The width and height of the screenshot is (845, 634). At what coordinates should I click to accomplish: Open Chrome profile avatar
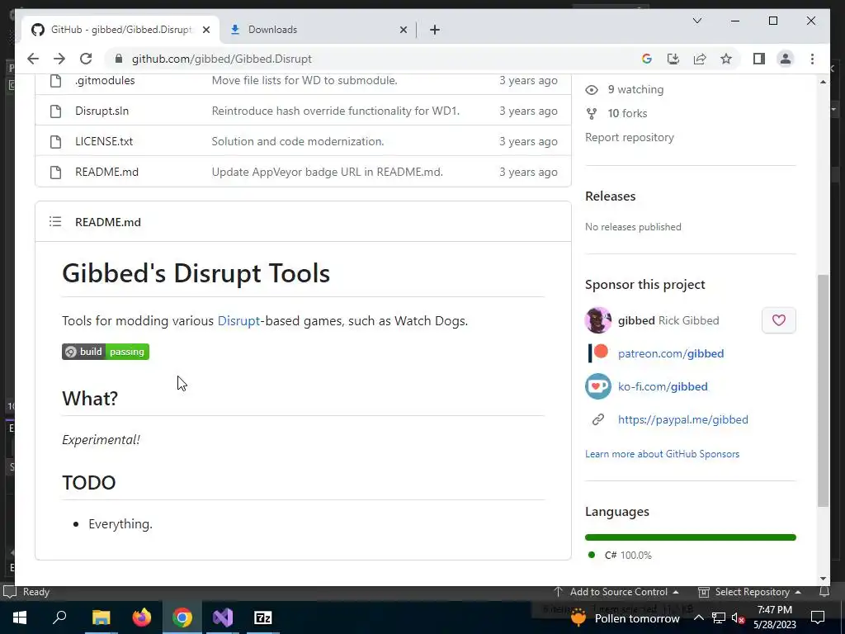[x=786, y=59]
